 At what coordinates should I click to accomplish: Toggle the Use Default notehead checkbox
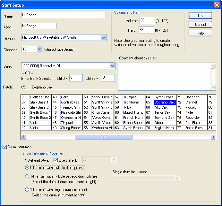coord(55,160)
